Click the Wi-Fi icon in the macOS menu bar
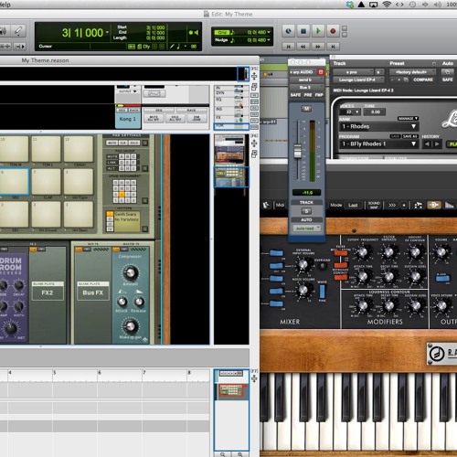457x457 pixels. coord(387,5)
